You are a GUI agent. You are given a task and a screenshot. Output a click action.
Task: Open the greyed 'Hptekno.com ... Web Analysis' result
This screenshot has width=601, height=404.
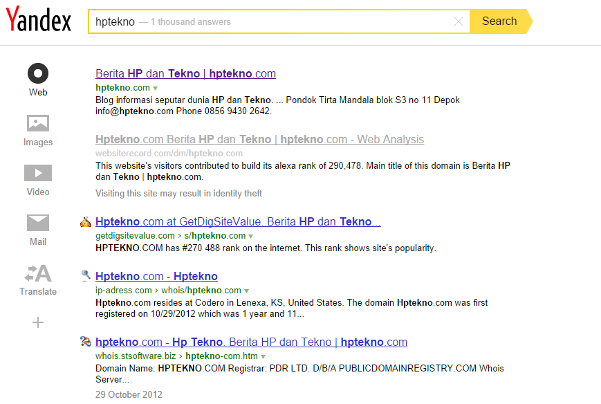259,140
